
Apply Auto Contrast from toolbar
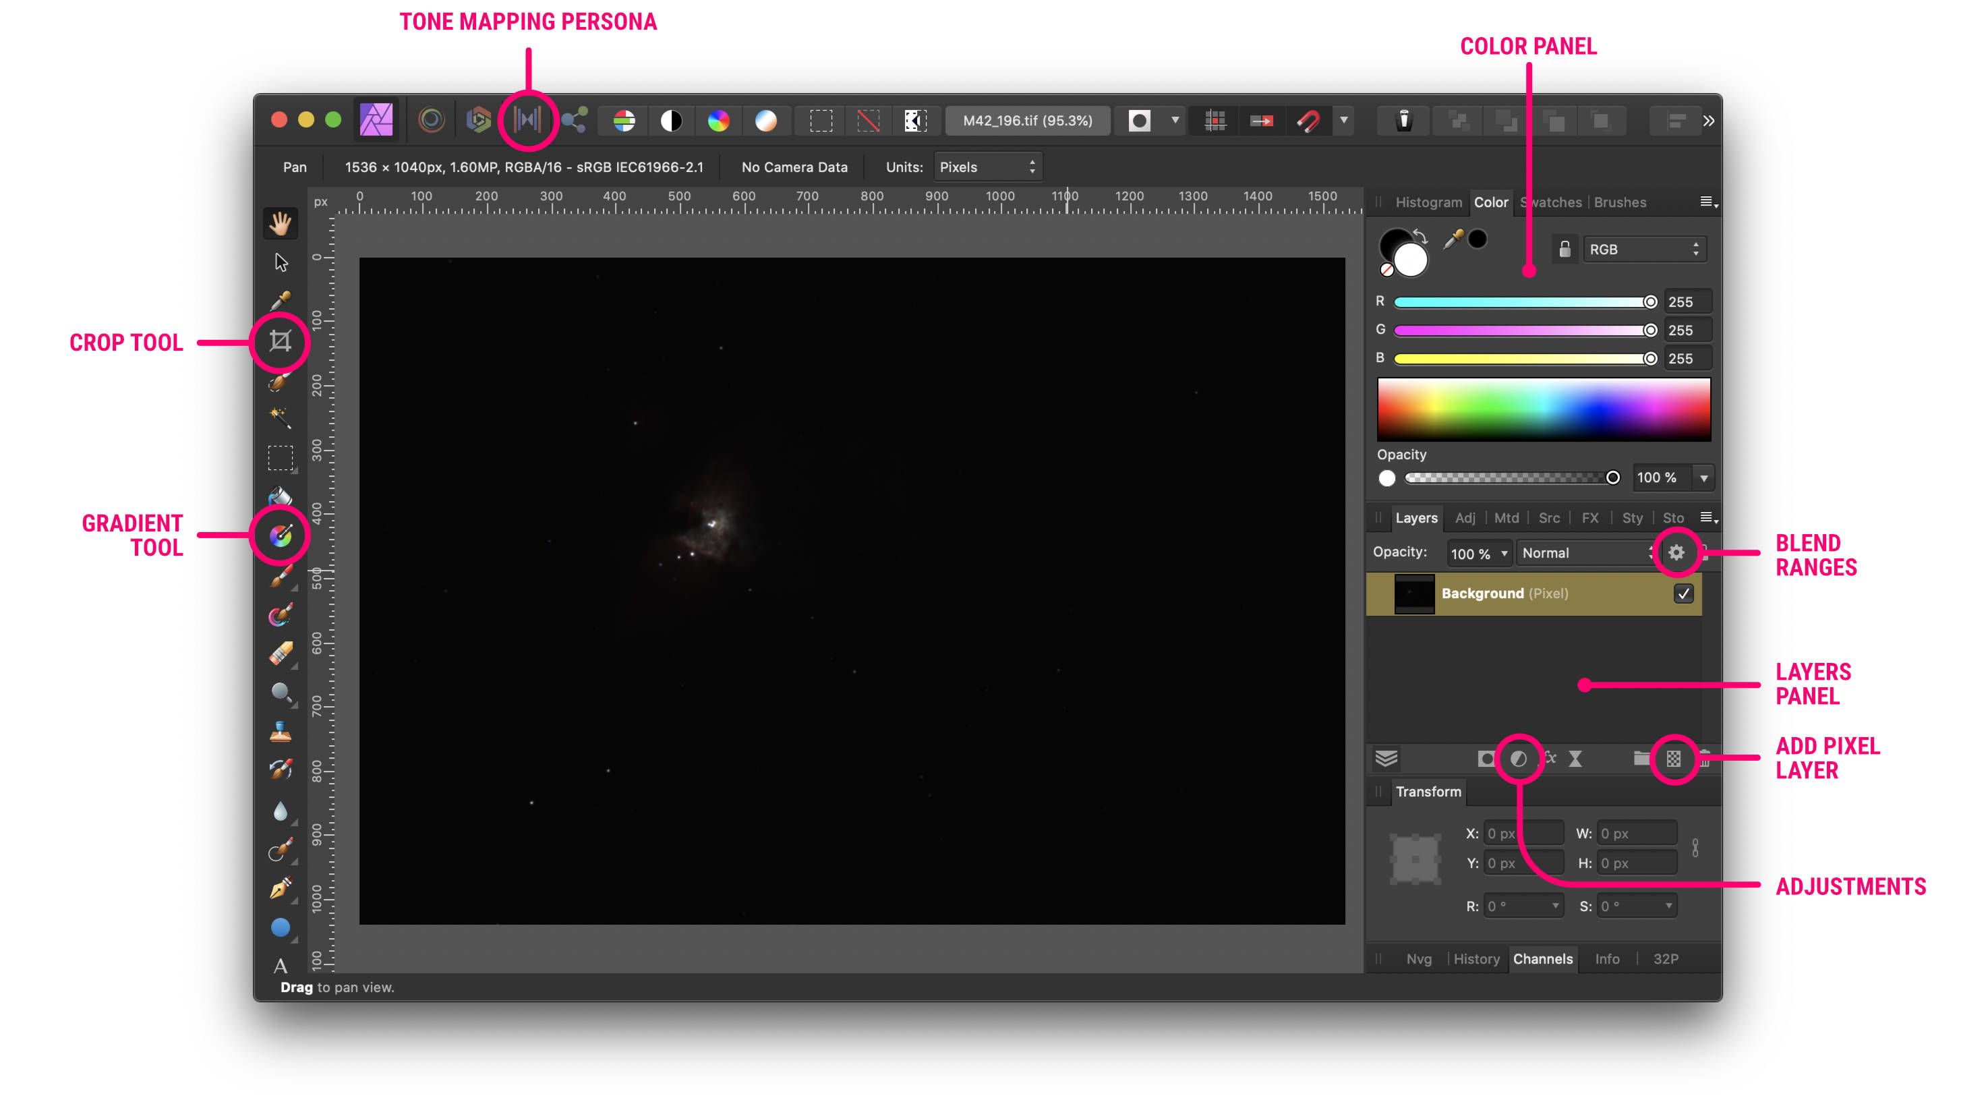[672, 121]
